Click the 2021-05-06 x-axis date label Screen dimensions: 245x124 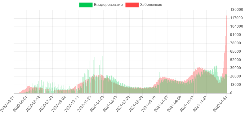coord(136,104)
